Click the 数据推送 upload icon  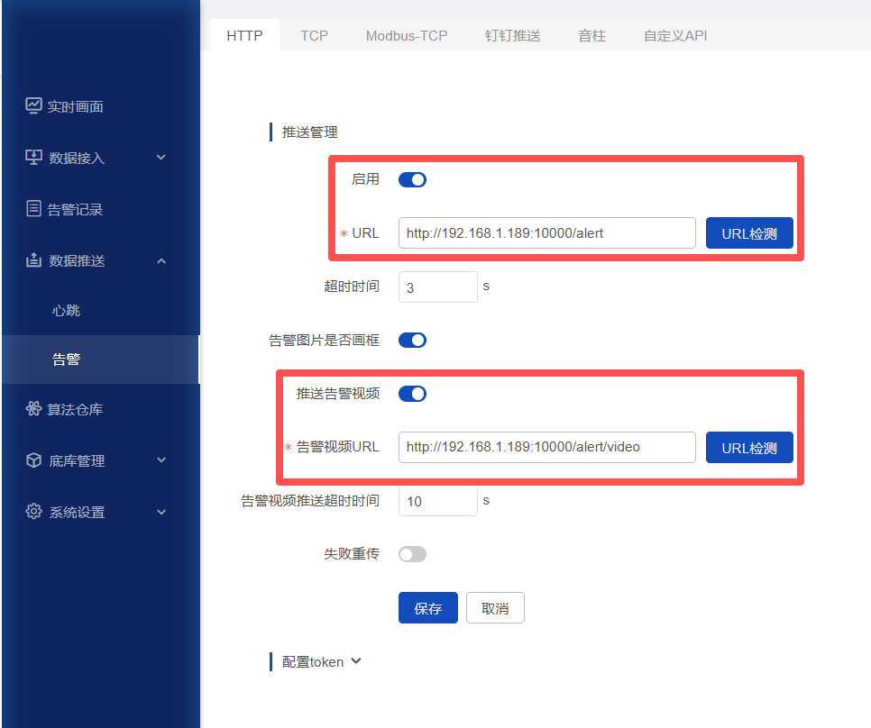pyautogui.click(x=33, y=260)
